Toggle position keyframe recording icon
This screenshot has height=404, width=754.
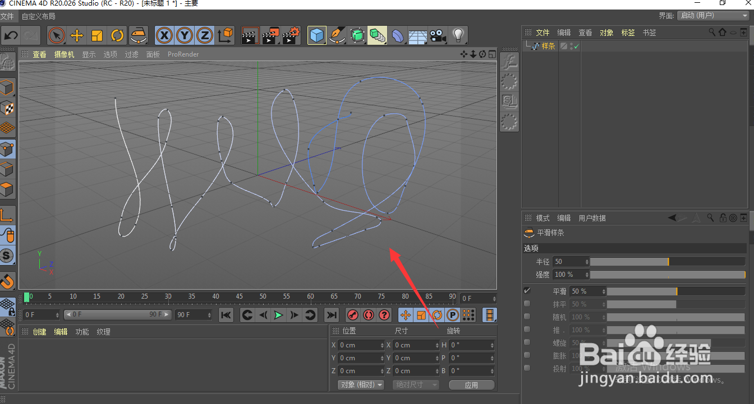coord(405,315)
